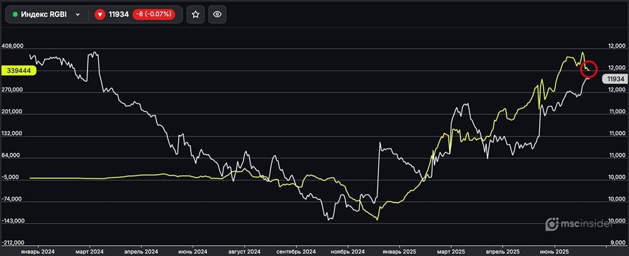Click the green status dot beside Индекс RGBI
Viewport: 629px width, 256px height.
tap(15, 14)
